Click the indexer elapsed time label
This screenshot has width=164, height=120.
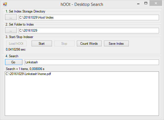click(16, 49)
